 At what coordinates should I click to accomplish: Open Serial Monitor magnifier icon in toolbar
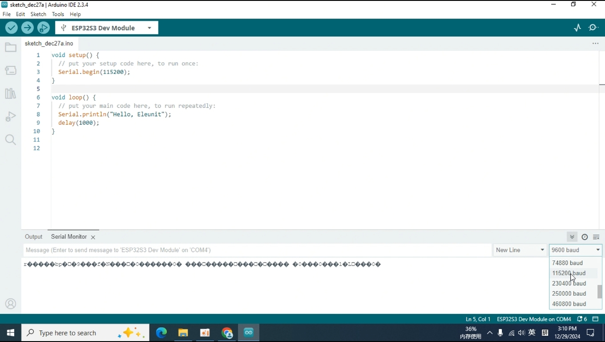[x=593, y=28]
